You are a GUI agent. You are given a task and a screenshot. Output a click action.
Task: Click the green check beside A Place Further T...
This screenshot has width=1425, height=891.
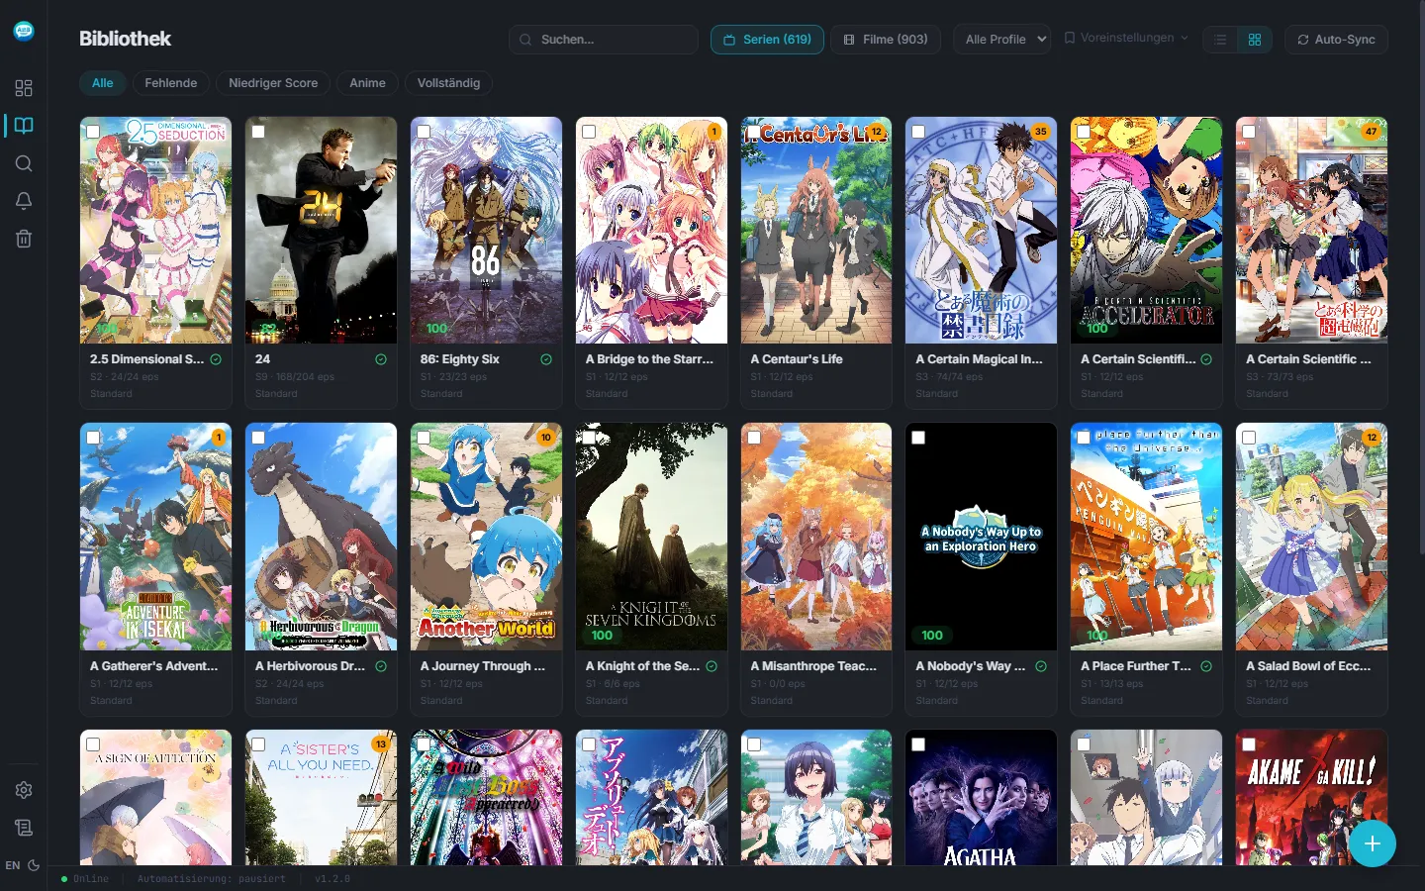(x=1206, y=666)
